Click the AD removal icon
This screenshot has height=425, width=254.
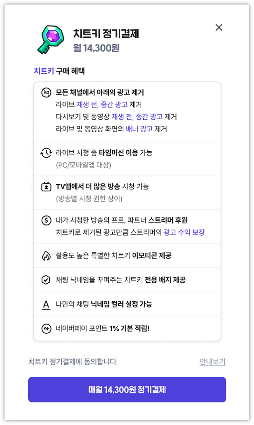(46, 92)
